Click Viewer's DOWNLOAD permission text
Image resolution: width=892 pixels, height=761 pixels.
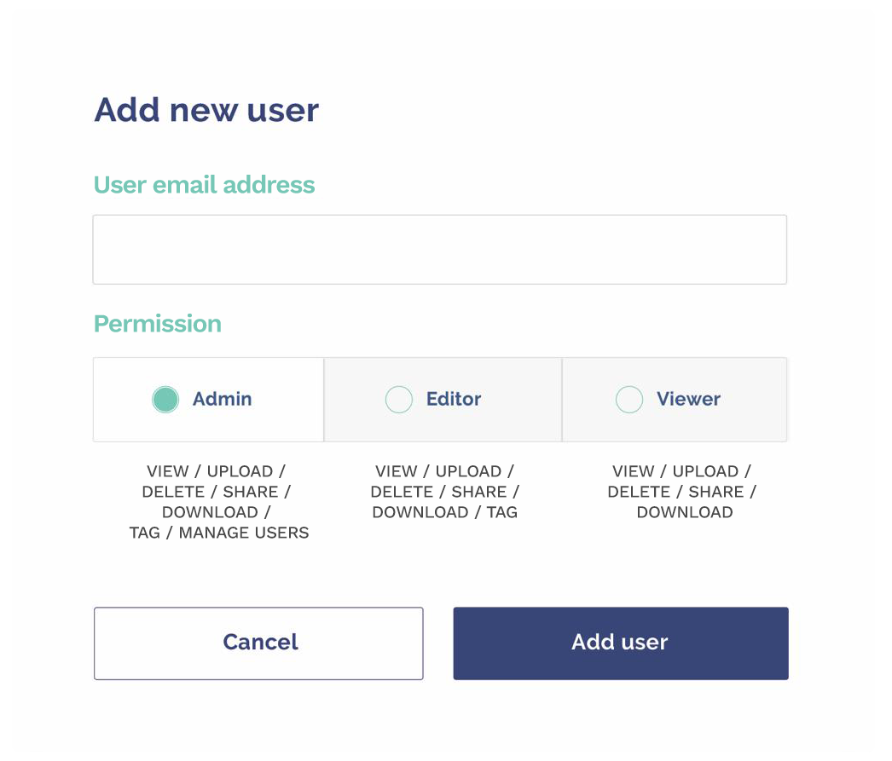pyautogui.click(x=684, y=512)
